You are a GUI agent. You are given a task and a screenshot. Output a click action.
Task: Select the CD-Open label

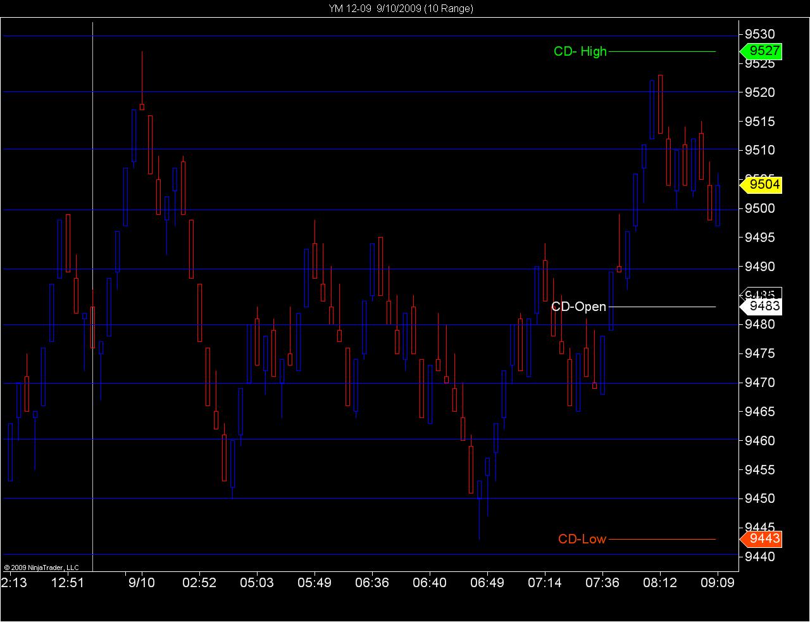(x=578, y=307)
